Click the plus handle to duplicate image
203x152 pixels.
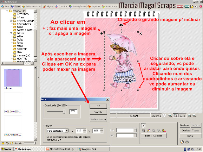(x=101, y=34)
